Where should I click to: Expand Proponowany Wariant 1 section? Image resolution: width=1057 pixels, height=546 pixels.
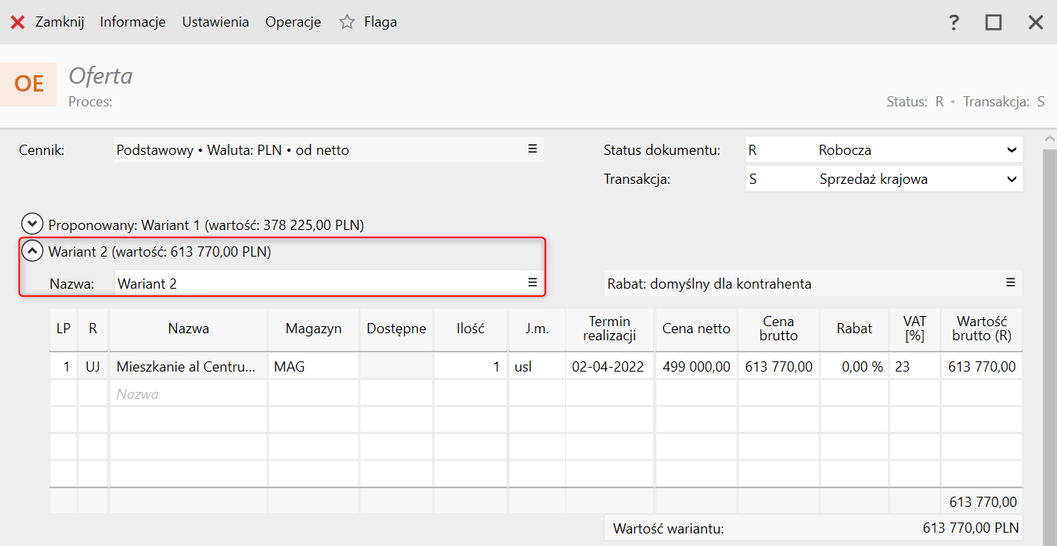[x=32, y=225]
